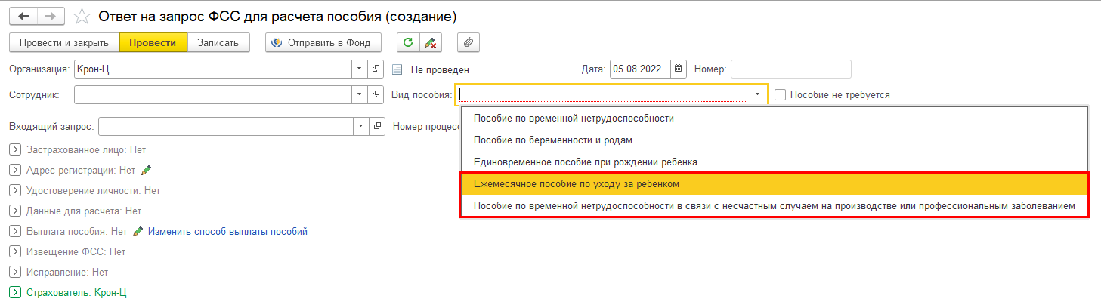Click the Входящий запрос input field
The width and height of the screenshot is (1101, 305).
tap(225, 125)
